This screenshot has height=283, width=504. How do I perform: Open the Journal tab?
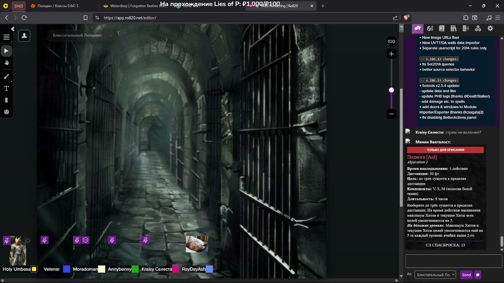pos(442,28)
